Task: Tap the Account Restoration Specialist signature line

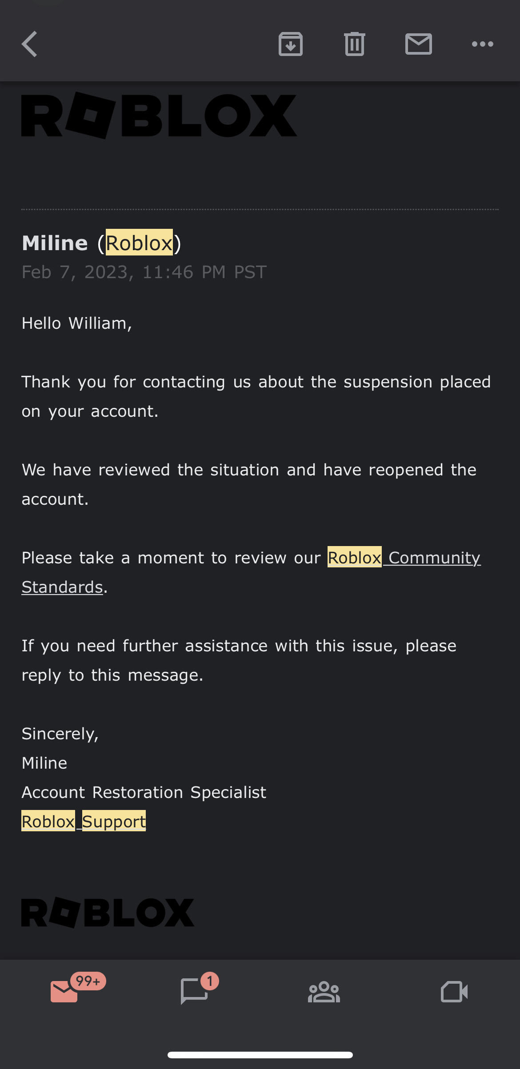Action: pyautogui.click(x=144, y=792)
